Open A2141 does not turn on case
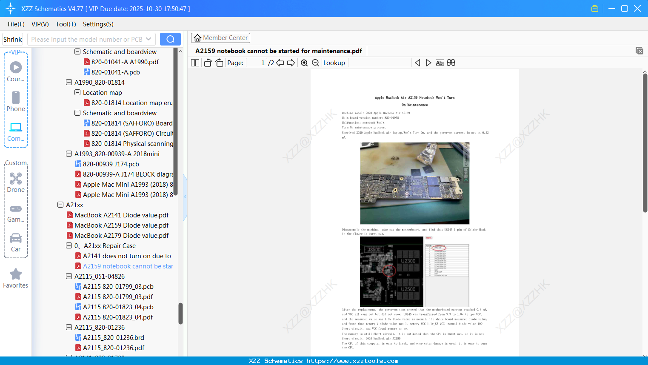 pos(127,256)
